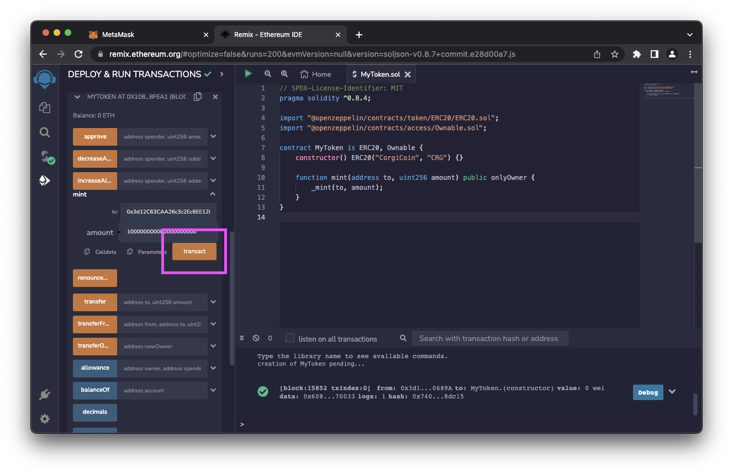Click the mint amount input field
733x474 pixels.
(x=168, y=232)
